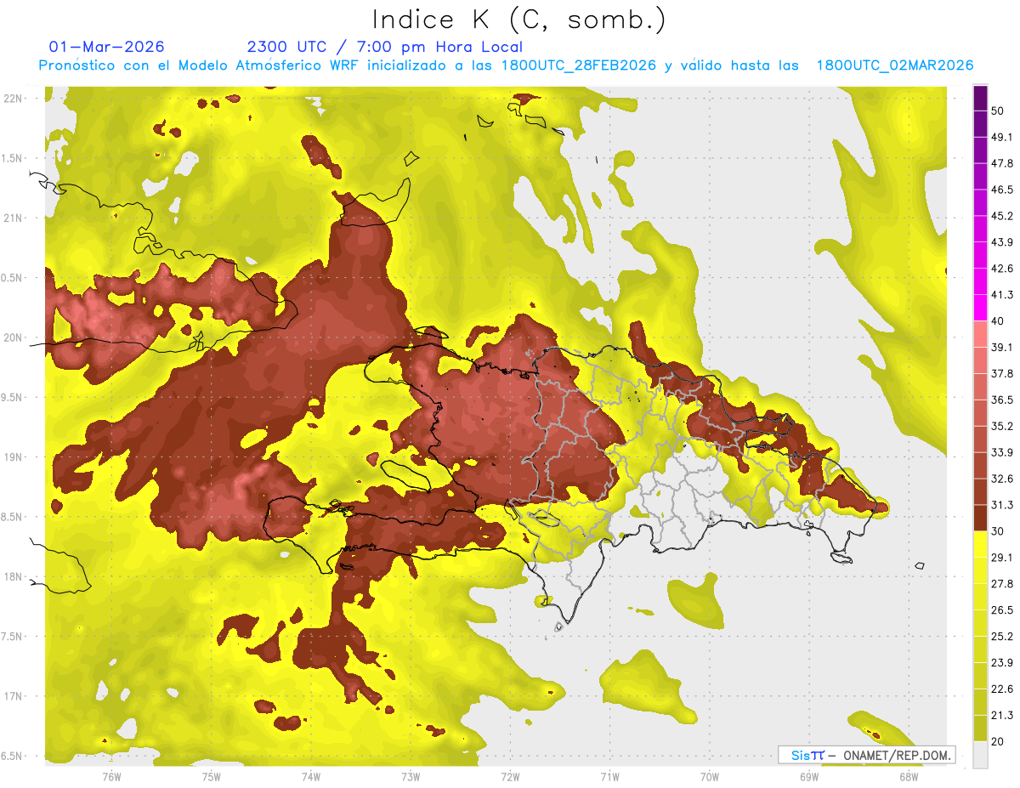Click the '2300 UTC / 7:00 pm Hora Local' time label
Image resolution: width=1020 pixels, height=788 pixels.
pos(384,47)
